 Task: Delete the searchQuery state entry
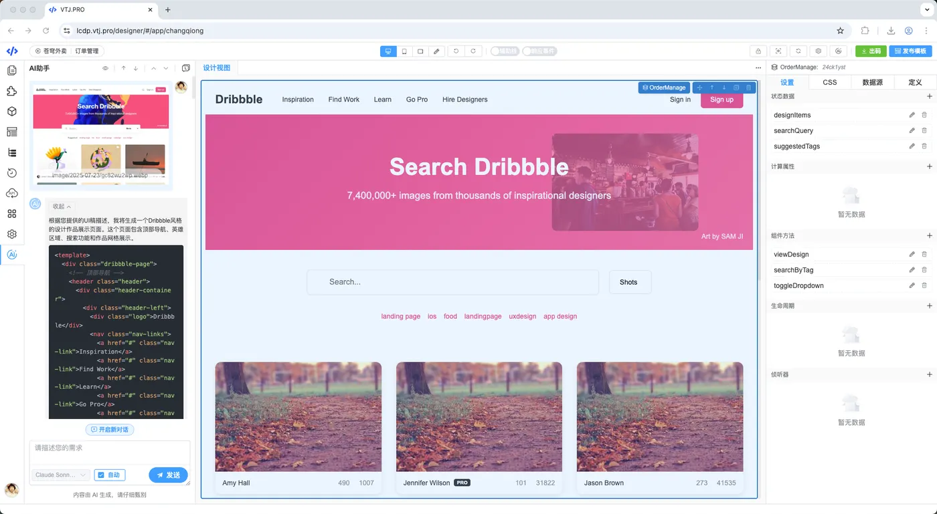point(924,130)
